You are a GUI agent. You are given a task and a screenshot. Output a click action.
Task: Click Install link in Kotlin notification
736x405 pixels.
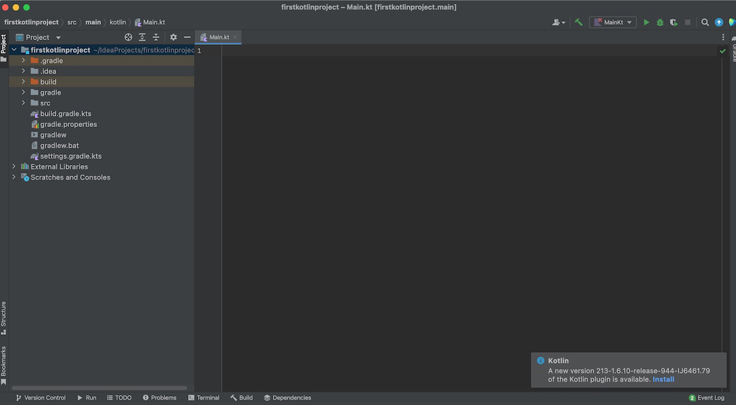663,379
